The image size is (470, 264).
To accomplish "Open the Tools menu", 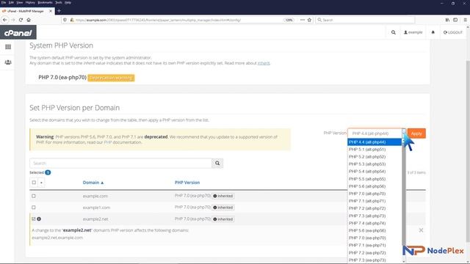I will tap(59, 2).
